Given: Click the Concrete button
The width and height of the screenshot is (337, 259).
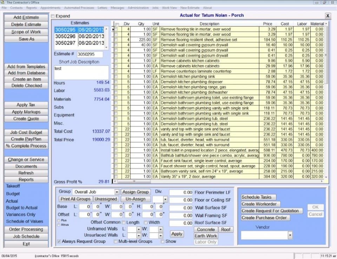Looking at the screenshot, I should point(206,230).
